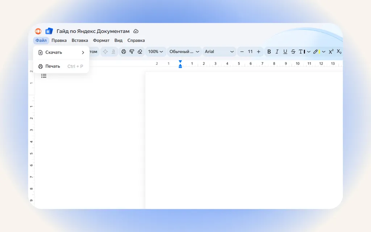Click the cloud sync status icon

136,31
